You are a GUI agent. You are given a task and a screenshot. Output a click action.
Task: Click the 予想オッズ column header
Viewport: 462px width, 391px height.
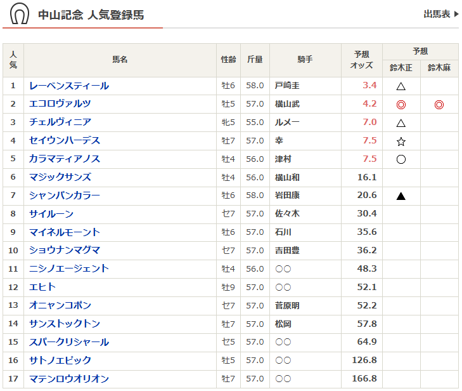coord(361,60)
